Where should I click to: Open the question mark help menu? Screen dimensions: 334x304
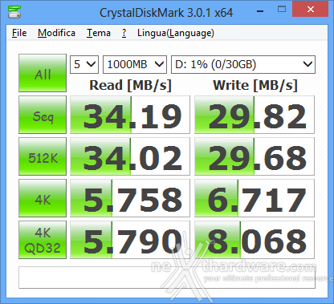click(x=124, y=33)
